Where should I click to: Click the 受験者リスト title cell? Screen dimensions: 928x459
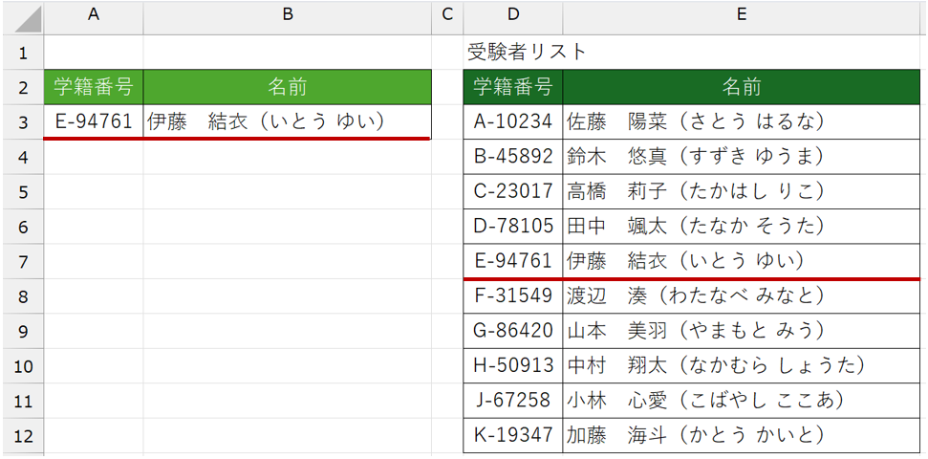(527, 53)
